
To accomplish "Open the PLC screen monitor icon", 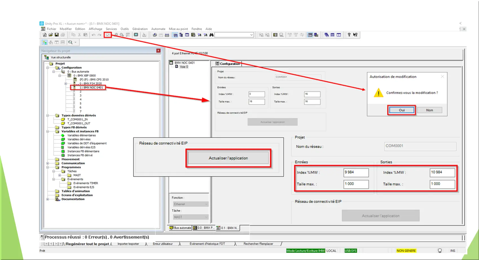I will (x=136, y=35).
